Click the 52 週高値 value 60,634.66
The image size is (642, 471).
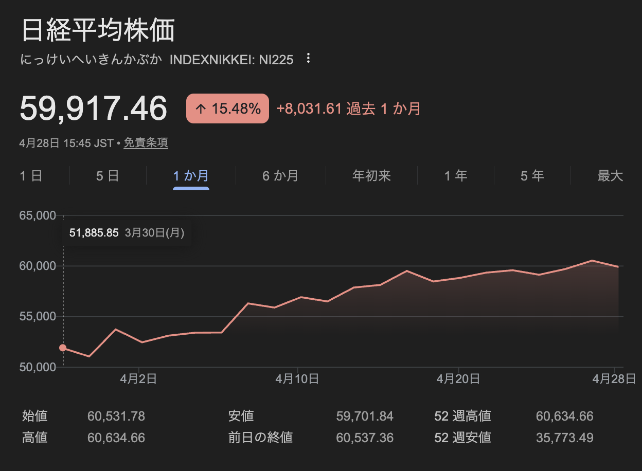click(x=564, y=416)
